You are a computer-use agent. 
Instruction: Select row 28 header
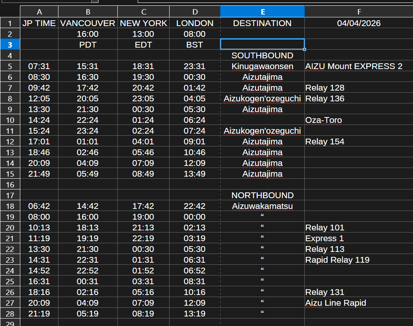pyautogui.click(x=10, y=314)
